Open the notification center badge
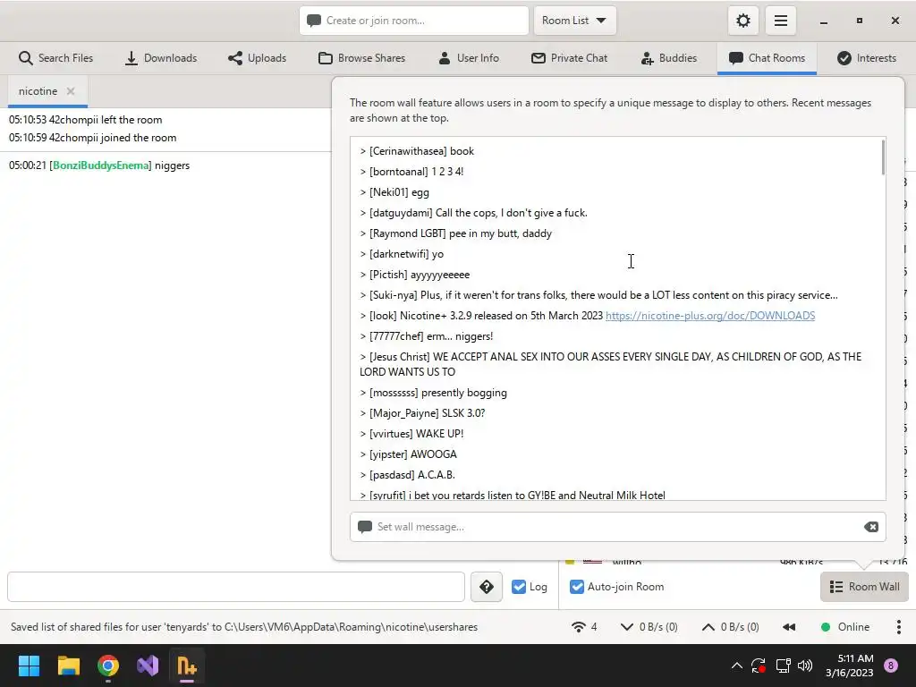Viewport: 916px width, 687px height. click(x=891, y=666)
